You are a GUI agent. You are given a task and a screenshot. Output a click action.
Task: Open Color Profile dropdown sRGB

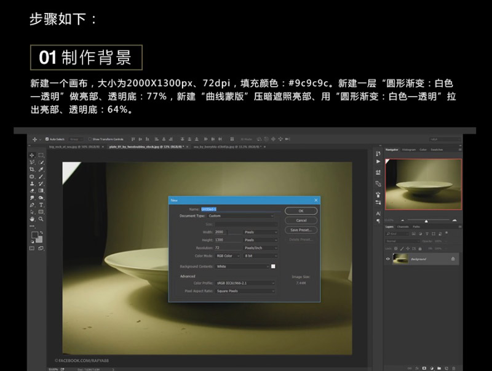coord(245,283)
